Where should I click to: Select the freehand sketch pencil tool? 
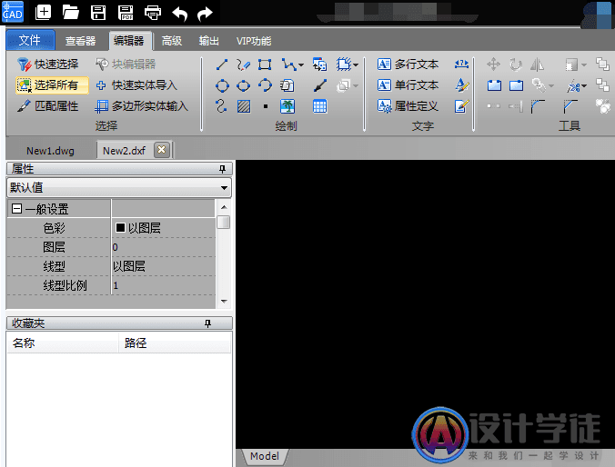(x=243, y=65)
